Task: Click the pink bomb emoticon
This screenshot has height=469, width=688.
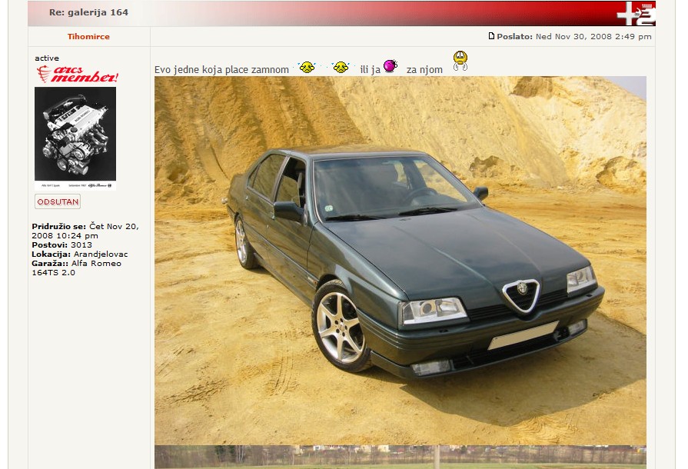Action: coord(391,66)
